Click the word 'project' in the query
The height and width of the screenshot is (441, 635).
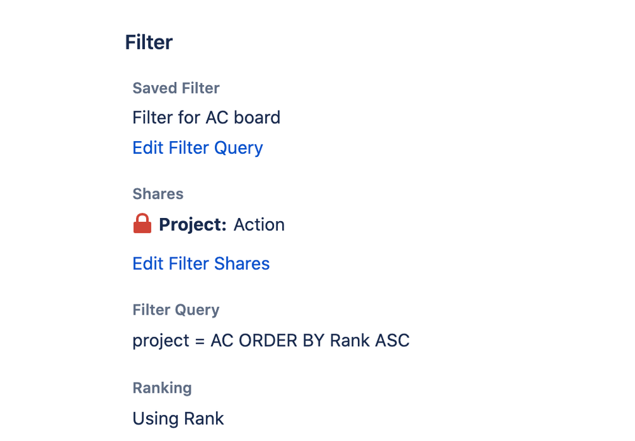pos(161,341)
